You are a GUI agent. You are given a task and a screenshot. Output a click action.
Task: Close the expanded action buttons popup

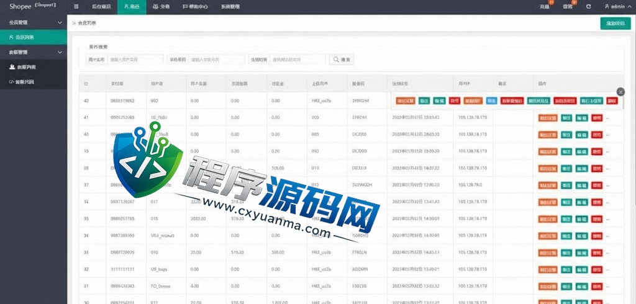pyautogui.click(x=620, y=92)
